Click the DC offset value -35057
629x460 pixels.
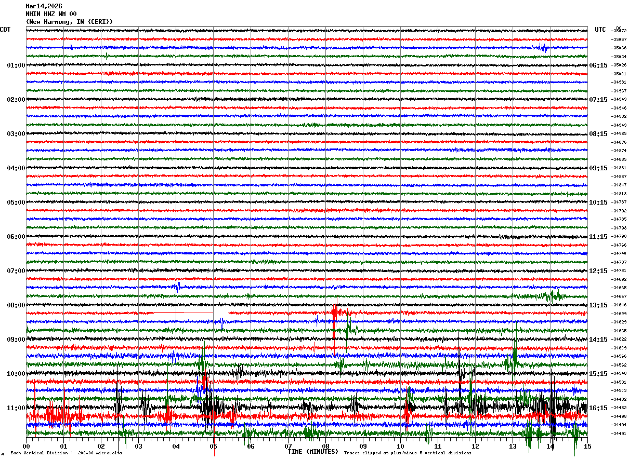[619, 39]
